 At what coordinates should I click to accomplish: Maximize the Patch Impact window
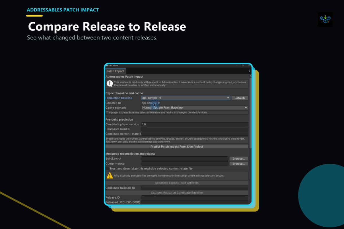click(x=243, y=66)
